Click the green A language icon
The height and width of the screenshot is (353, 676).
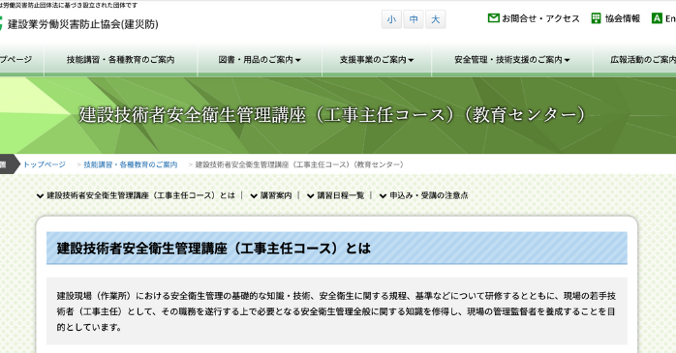(657, 18)
